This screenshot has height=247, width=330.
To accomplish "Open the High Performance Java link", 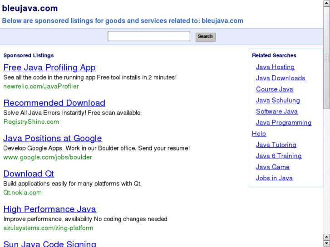I will 49,209.
